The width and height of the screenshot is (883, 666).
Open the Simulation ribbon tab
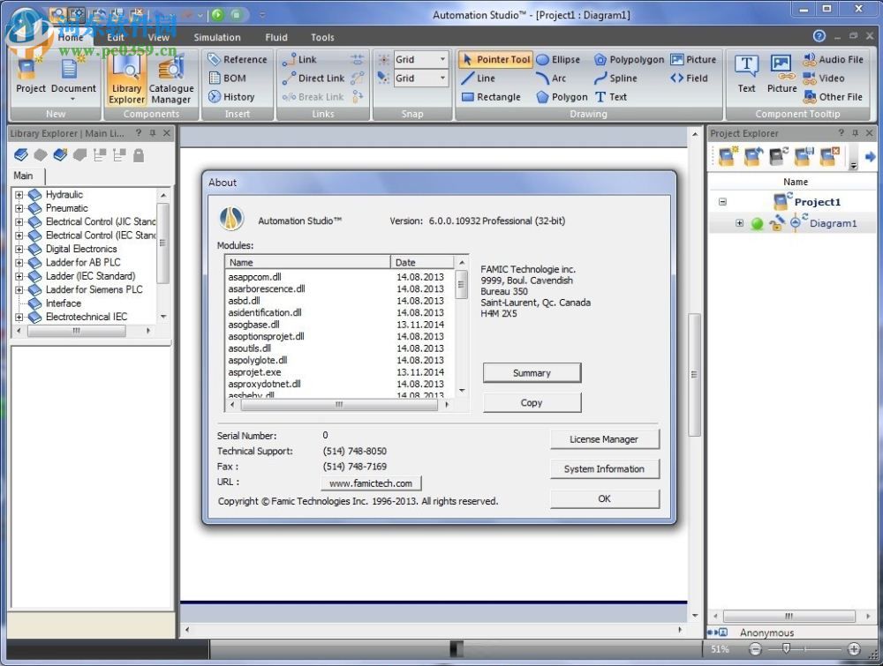(x=217, y=37)
